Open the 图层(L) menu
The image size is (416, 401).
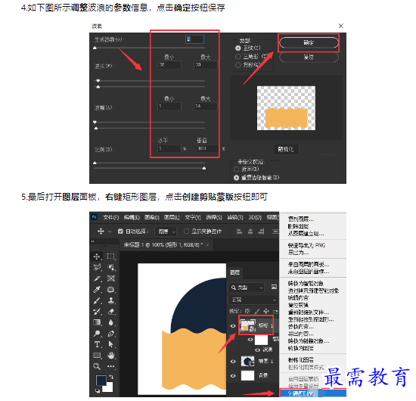tap(172, 217)
